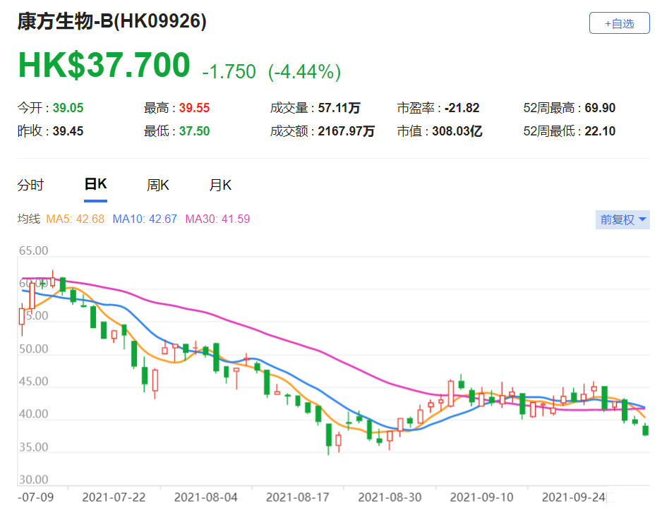Switch to the 分时 chart tab
Screen dimensions: 662x510
click(30, 185)
